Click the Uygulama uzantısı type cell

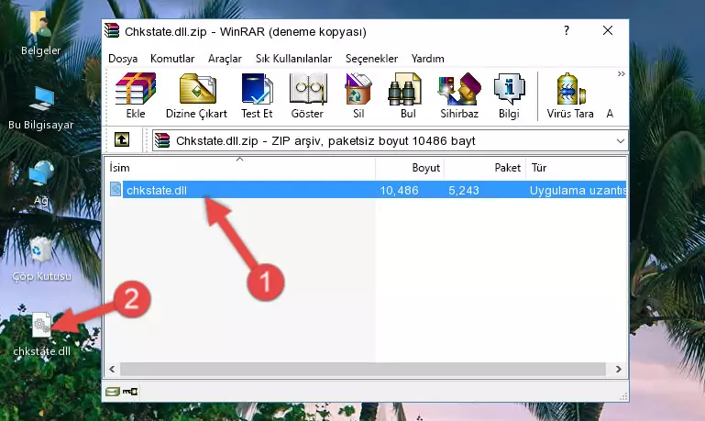(x=578, y=190)
